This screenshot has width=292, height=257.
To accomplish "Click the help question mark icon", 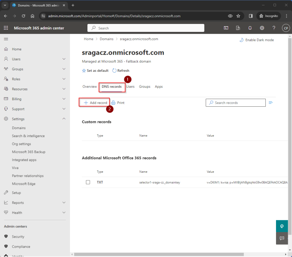I will pos(274,28).
